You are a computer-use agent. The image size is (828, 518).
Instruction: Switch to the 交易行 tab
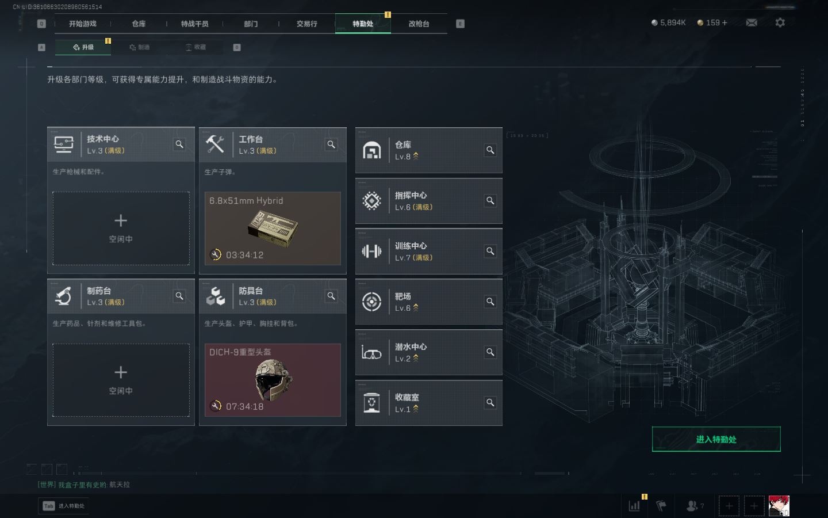306,24
